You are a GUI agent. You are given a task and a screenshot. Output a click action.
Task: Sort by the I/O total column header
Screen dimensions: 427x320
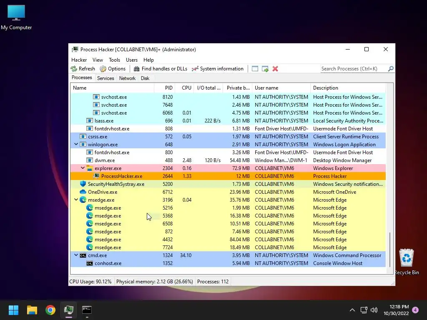(208, 88)
